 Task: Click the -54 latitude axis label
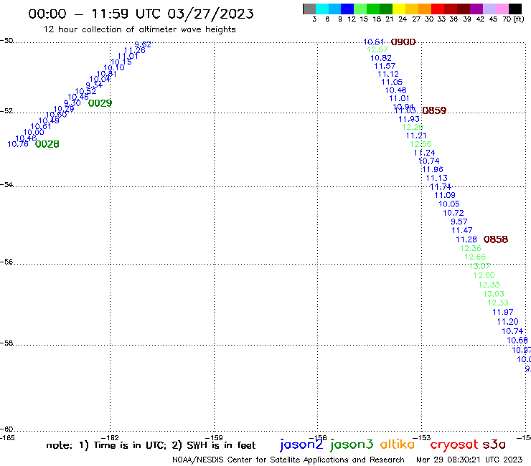[6, 185]
